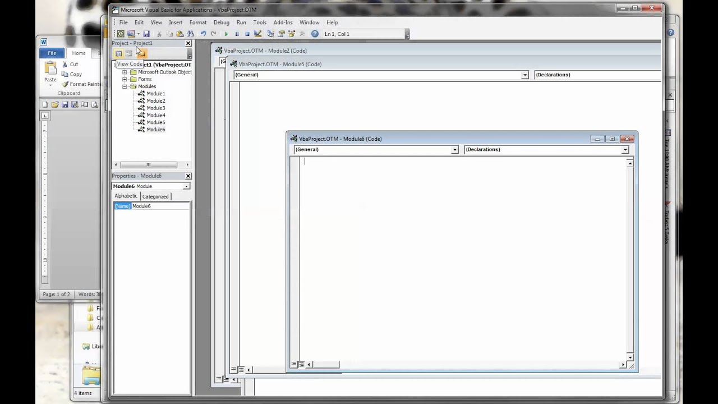This screenshot has width=718, height=404.
Task: Click the Cut scissors icon in VBA toolbar
Action: coord(159,34)
